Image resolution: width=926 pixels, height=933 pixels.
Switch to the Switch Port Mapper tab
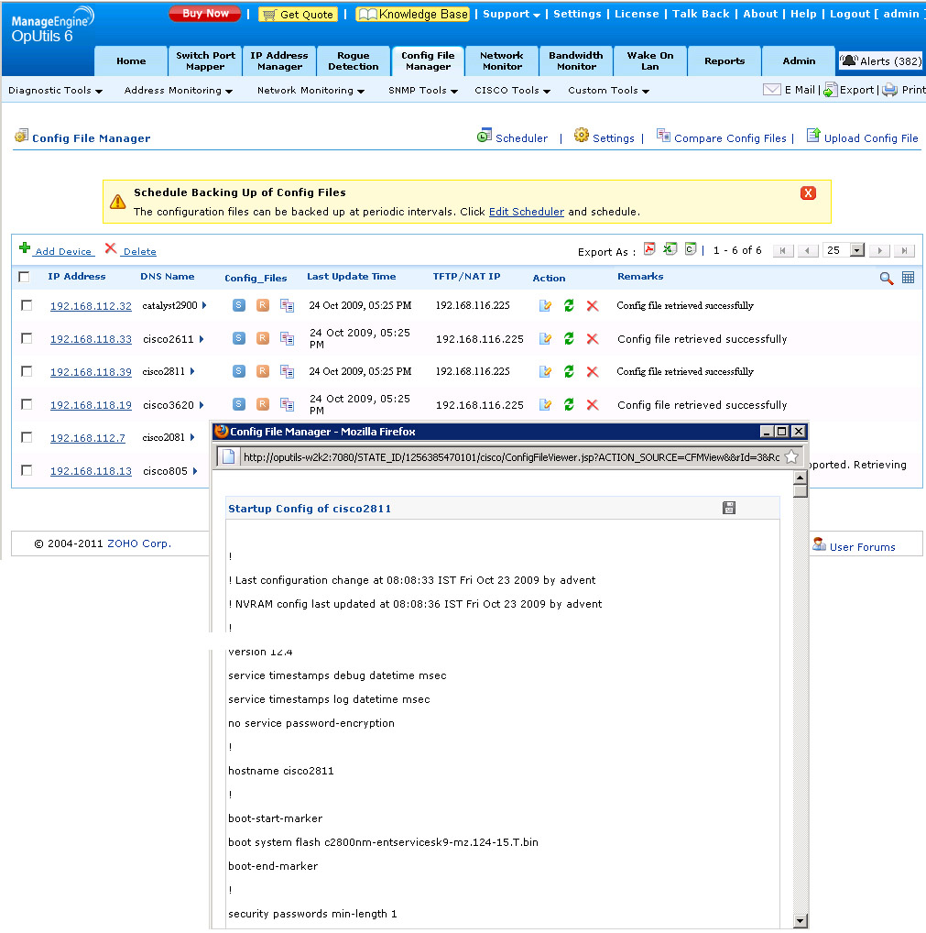tap(205, 60)
